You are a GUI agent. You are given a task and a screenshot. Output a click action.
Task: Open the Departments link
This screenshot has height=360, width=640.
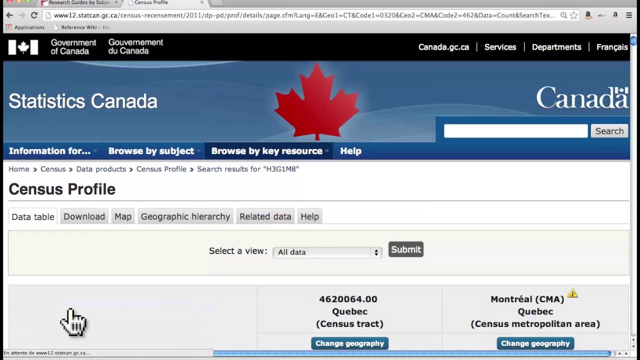click(x=556, y=47)
